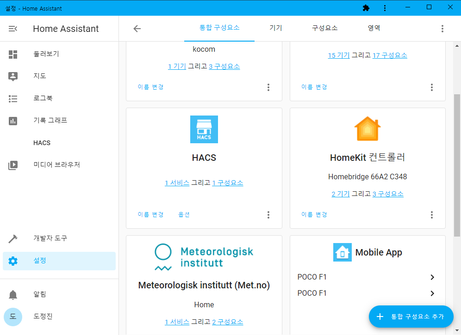Open the HACS 1 서비스 link
The width and height of the screenshot is (461, 335).
click(x=177, y=183)
